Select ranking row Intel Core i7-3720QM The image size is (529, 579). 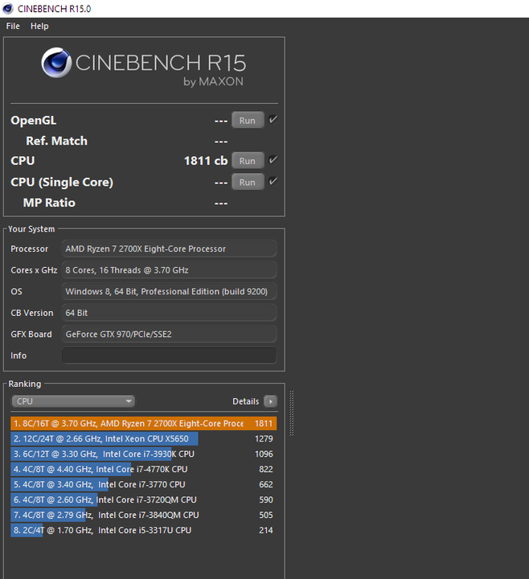144,499
